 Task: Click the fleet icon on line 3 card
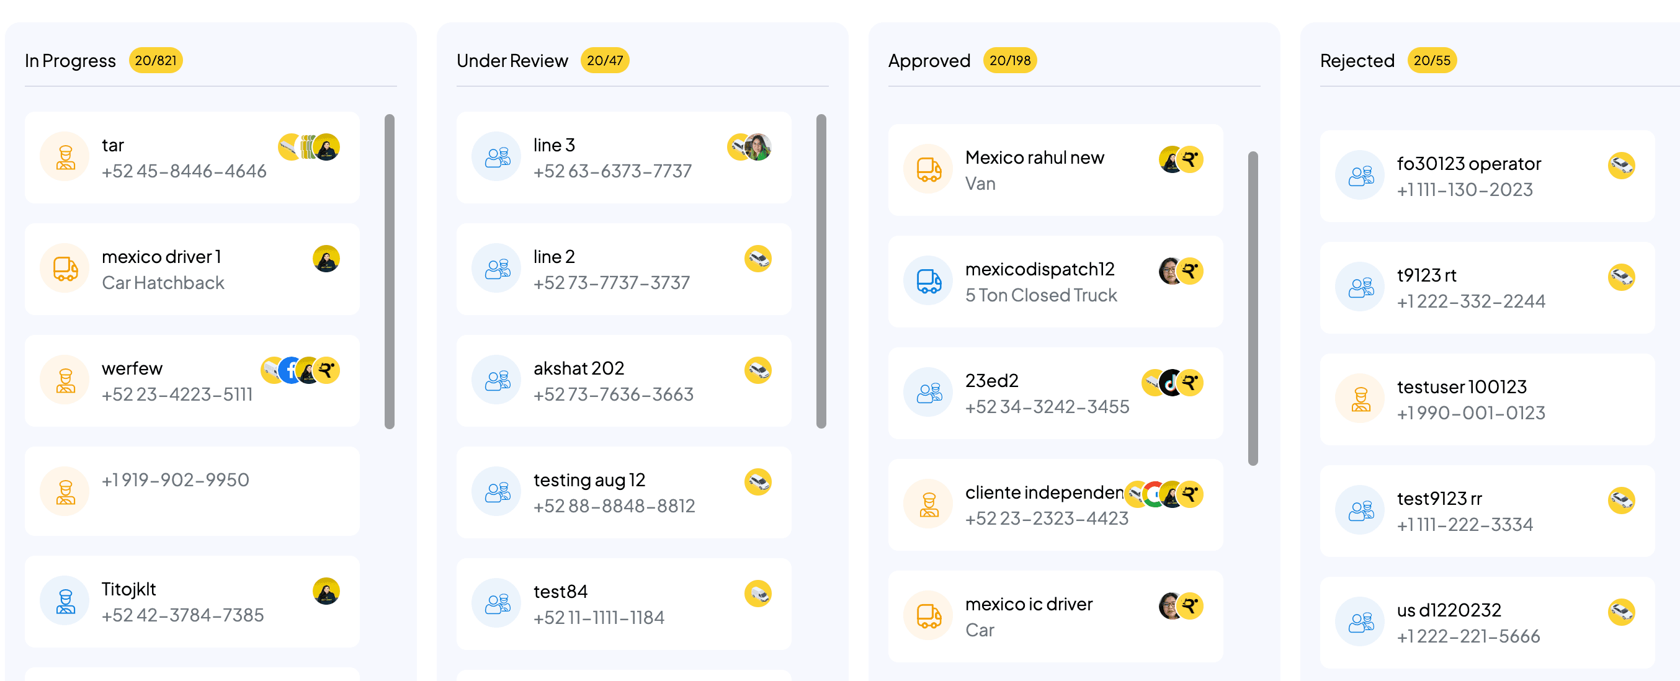pyautogui.click(x=496, y=157)
